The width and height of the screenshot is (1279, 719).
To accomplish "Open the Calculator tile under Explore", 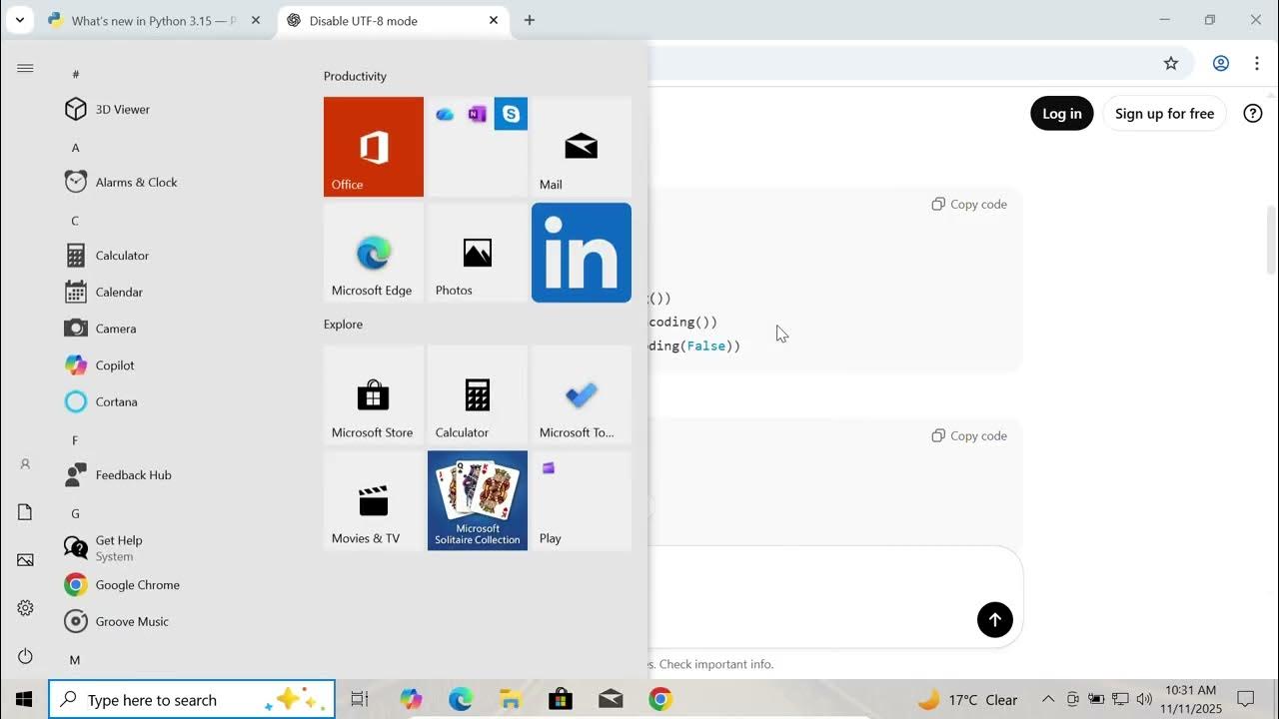I will pos(478,394).
